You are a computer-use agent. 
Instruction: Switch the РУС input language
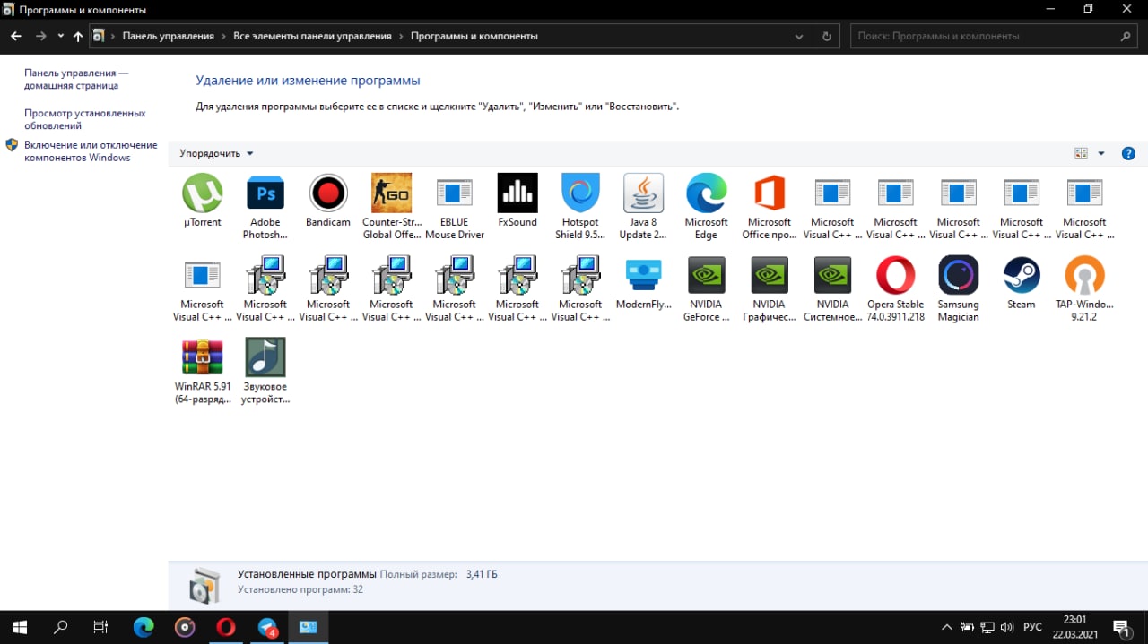click(x=1033, y=627)
